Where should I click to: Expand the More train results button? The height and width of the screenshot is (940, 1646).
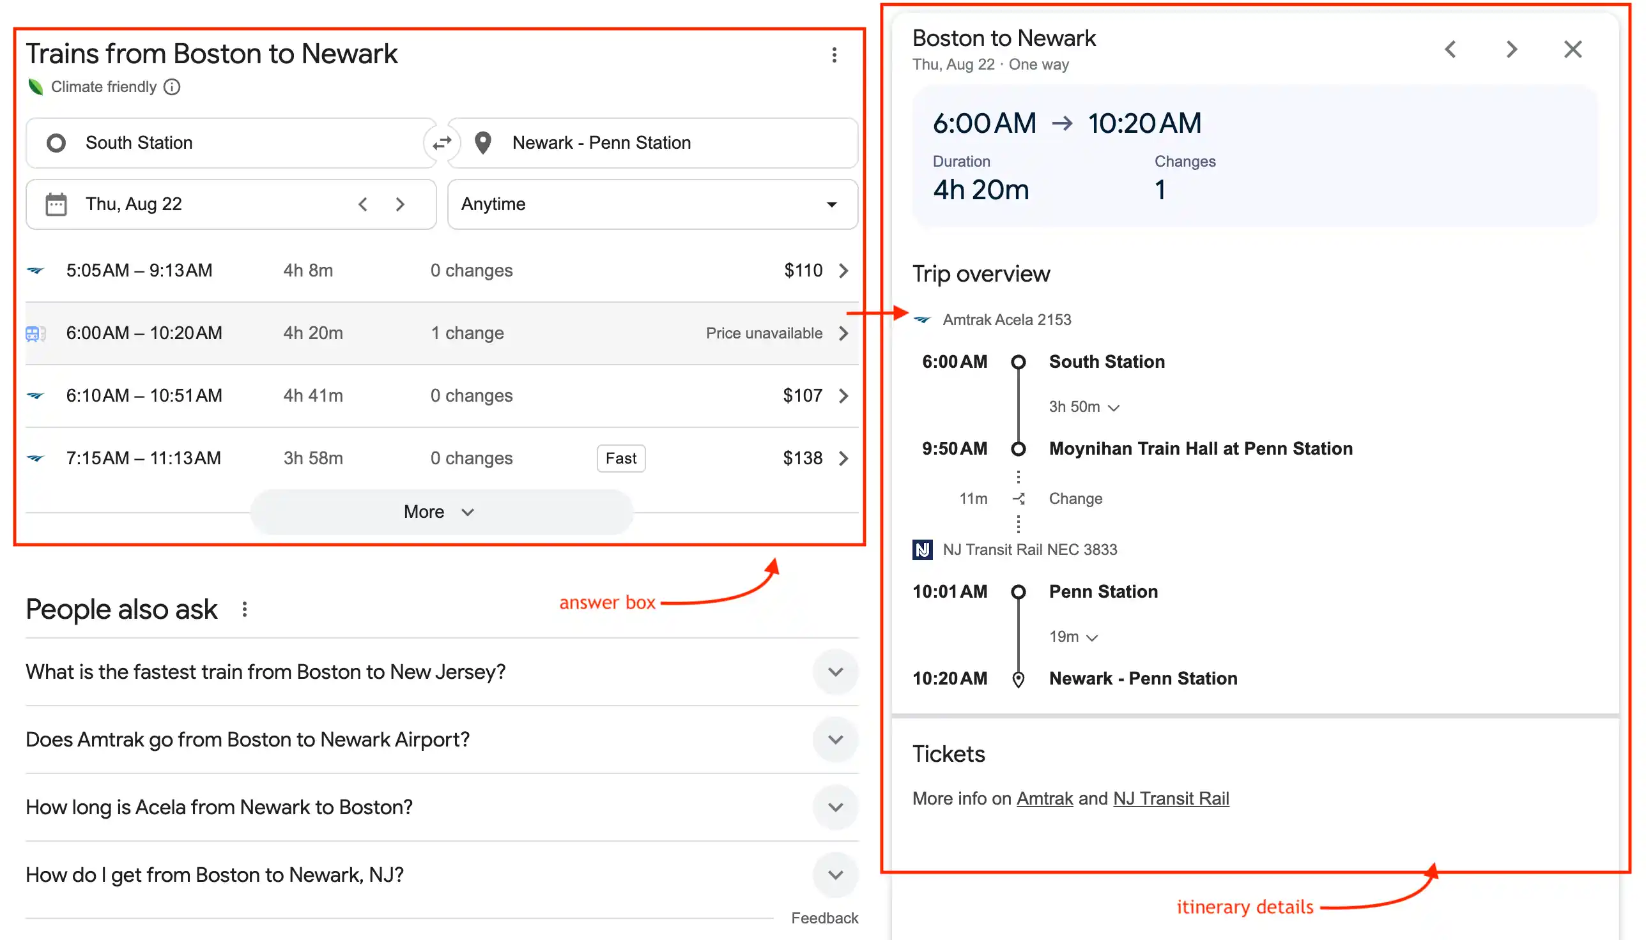coord(442,512)
